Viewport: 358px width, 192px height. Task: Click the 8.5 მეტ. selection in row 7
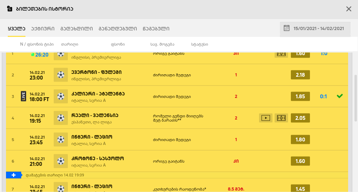pos(236,189)
